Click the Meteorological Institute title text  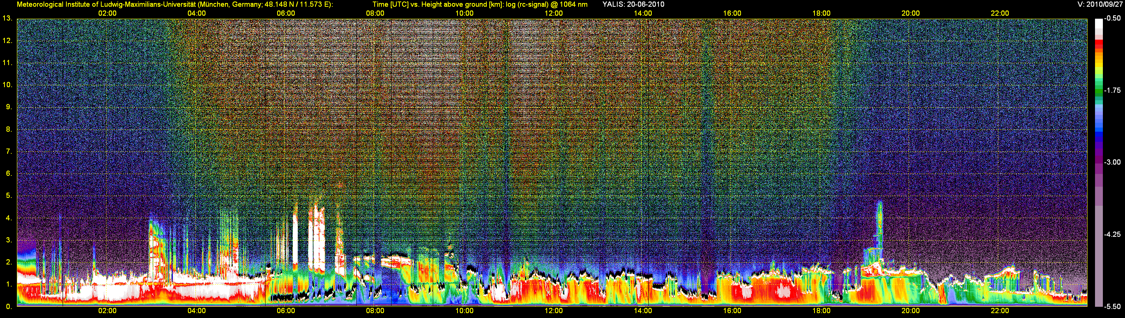[x=175, y=5]
